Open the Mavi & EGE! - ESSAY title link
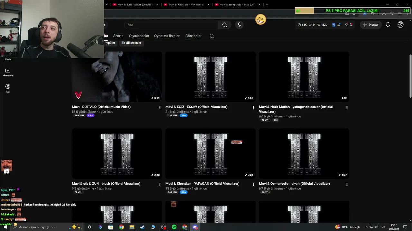Screen dimensions: 412x231 [196, 107]
